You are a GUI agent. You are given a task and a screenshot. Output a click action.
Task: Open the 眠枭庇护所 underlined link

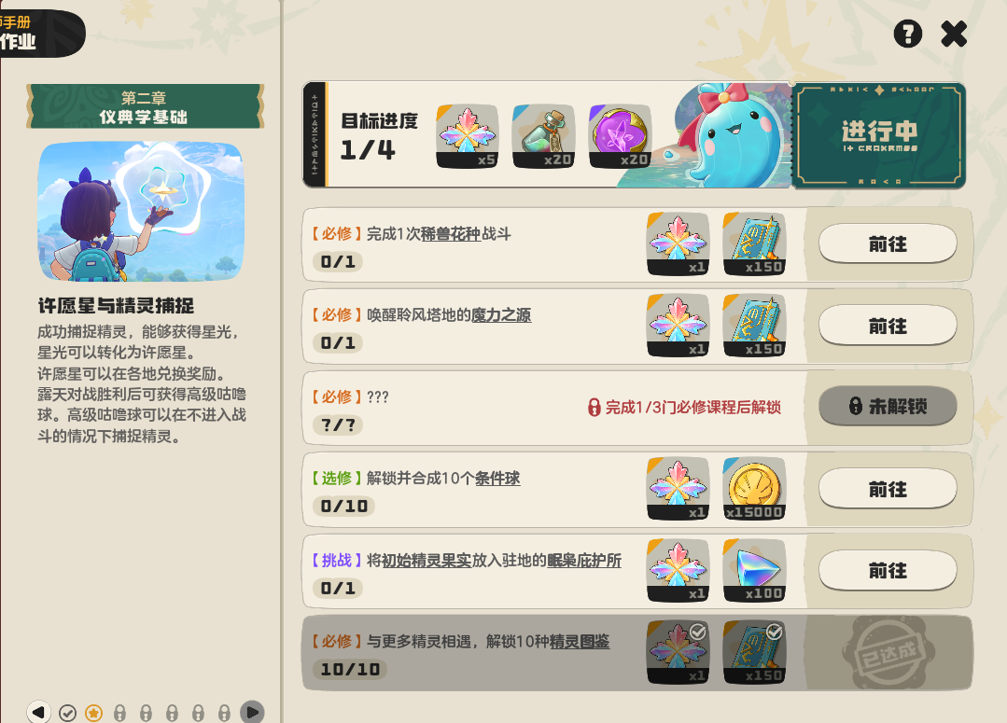[x=584, y=561]
